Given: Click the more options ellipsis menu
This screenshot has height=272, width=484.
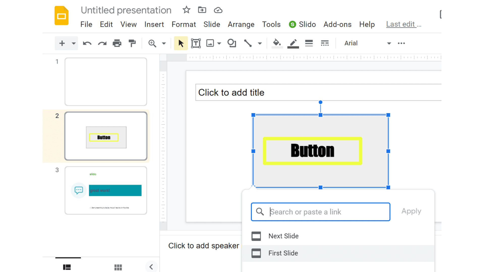Looking at the screenshot, I should (x=401, y=43).
